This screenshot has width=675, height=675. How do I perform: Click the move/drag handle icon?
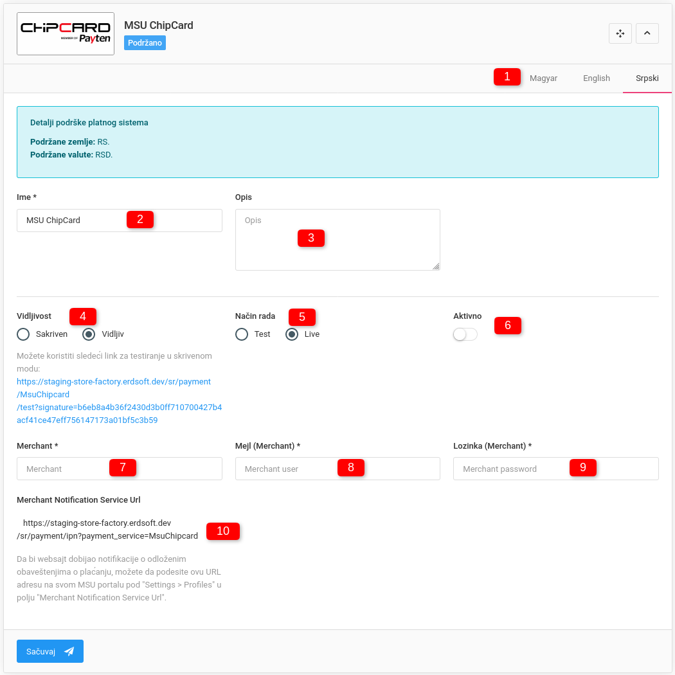tap(620, 33)
